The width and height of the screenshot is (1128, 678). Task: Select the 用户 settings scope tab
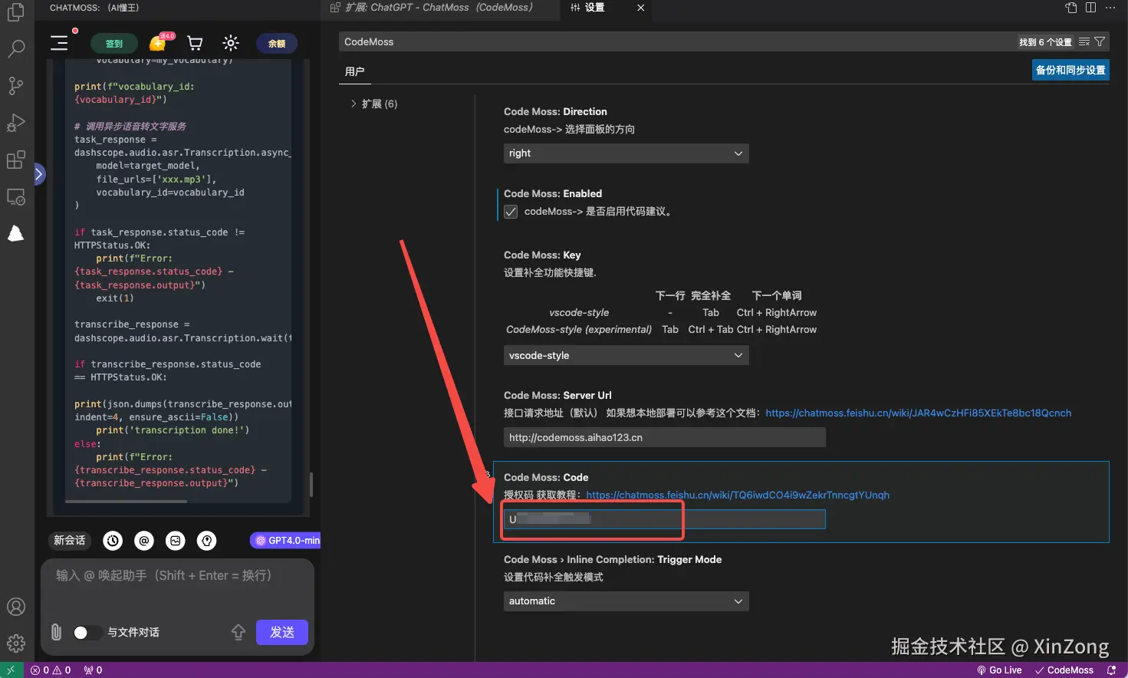tap(354, 71)
